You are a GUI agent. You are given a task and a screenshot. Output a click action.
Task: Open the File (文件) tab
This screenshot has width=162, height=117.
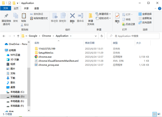6,8
